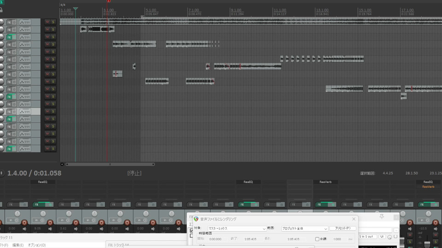Click the 9.1.00 ruler position

point(236,10)
